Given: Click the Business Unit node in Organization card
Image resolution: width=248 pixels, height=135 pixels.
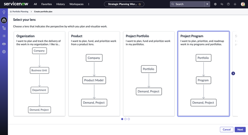Looking at the screenshot, I should (39, 70).
